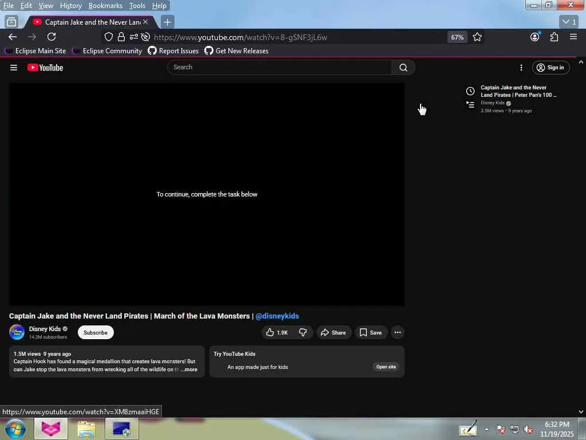Open the Windows Start button
586x440 pixels.
click(x=15, y=429)
